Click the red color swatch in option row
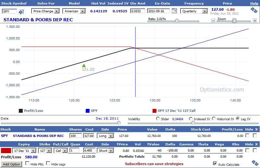This screenshot has height=168, width=260. click(x=6, y=151)
